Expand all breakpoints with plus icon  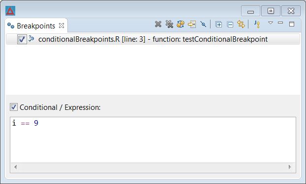(218, 25)
